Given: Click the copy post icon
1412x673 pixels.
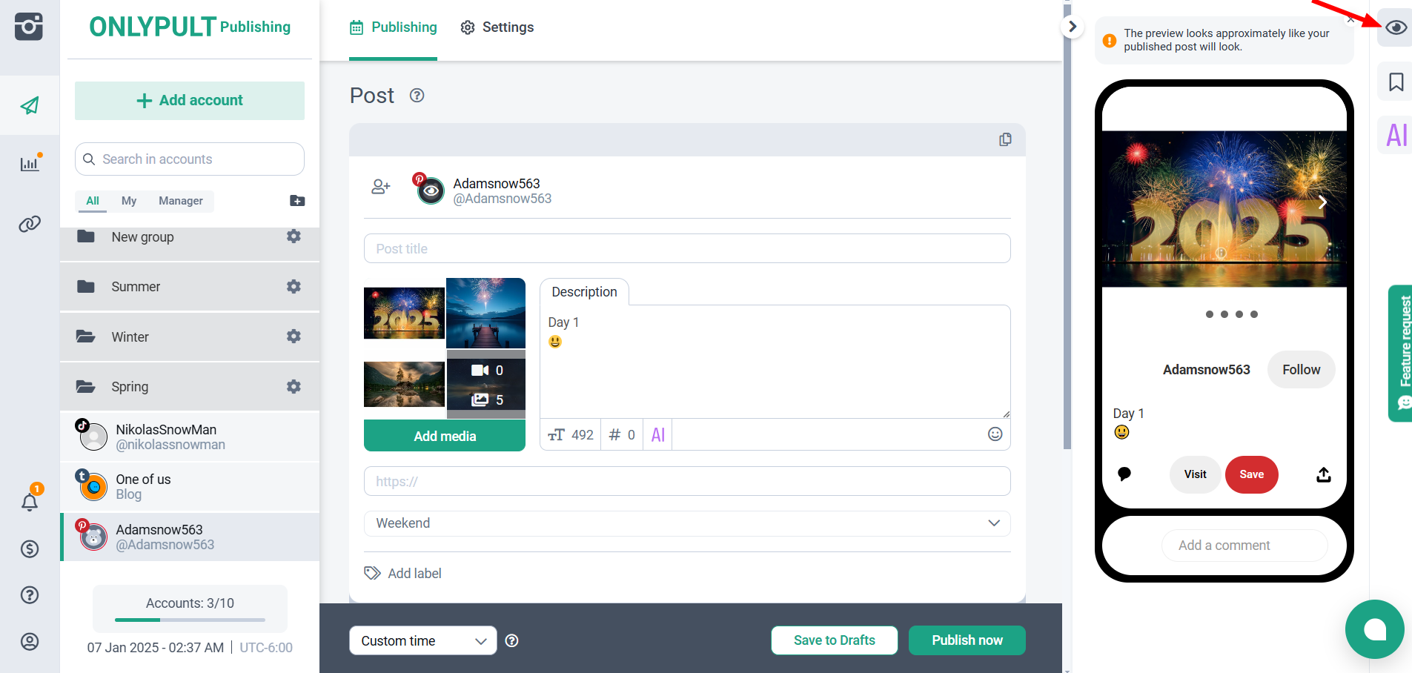Looking at the screenshot, I should 1005,140.
